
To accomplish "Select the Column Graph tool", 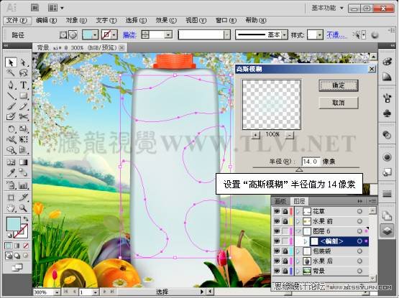I will click(23, 185).
